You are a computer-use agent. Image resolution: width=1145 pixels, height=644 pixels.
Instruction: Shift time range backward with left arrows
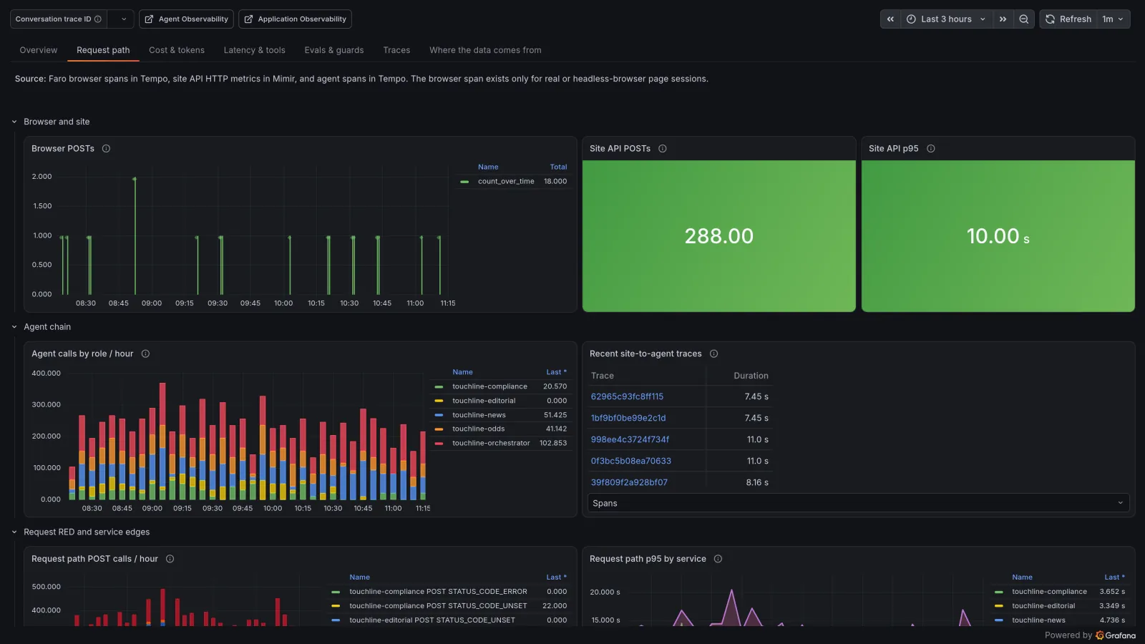[x=890, y=19]
